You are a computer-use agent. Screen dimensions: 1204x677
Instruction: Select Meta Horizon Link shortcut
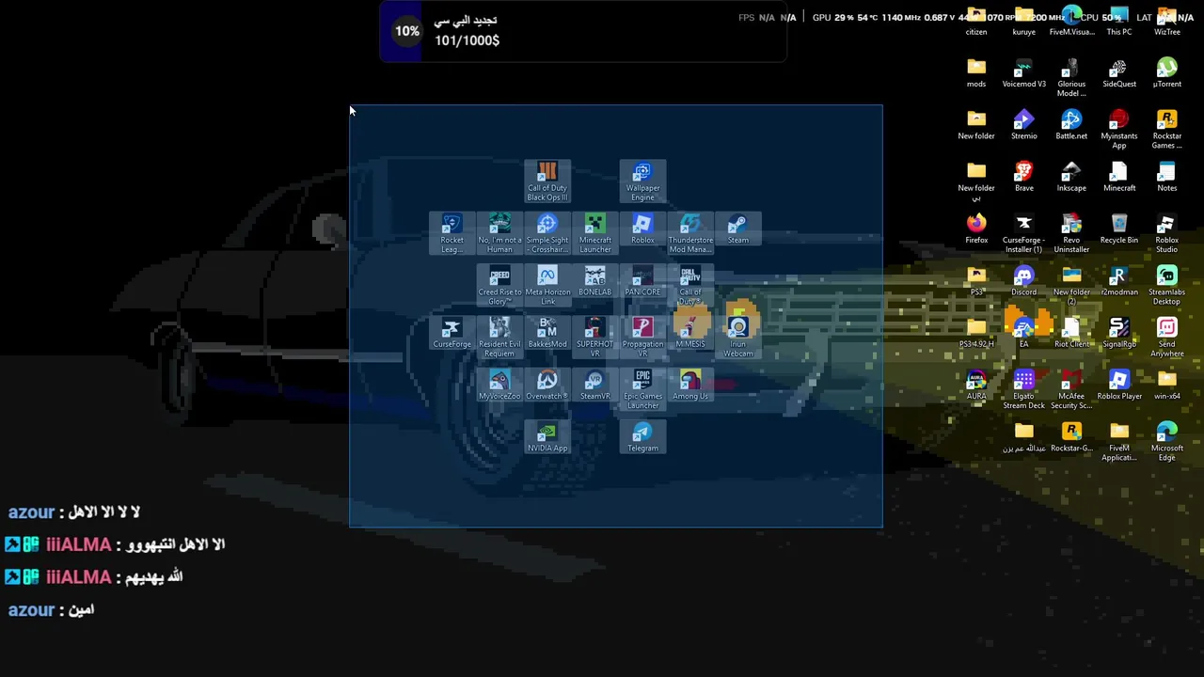point(547,286)
